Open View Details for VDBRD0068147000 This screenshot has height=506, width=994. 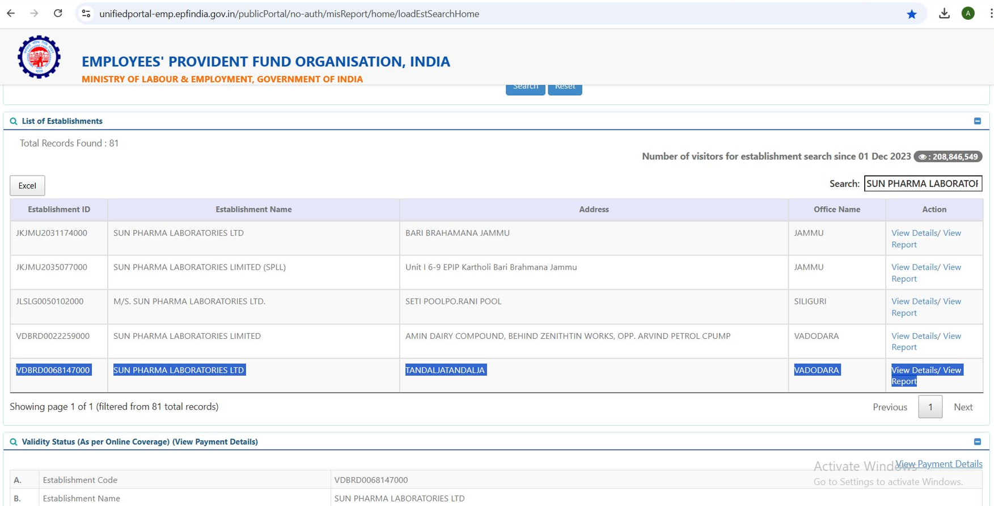pos(915,370)
